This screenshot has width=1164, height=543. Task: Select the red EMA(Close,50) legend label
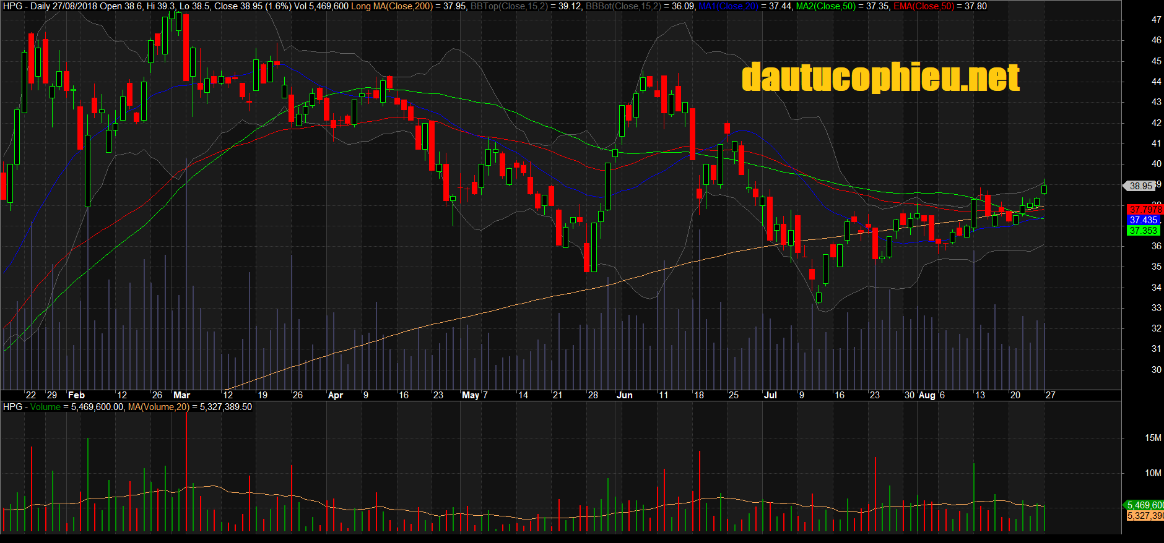tap(924, 6)
